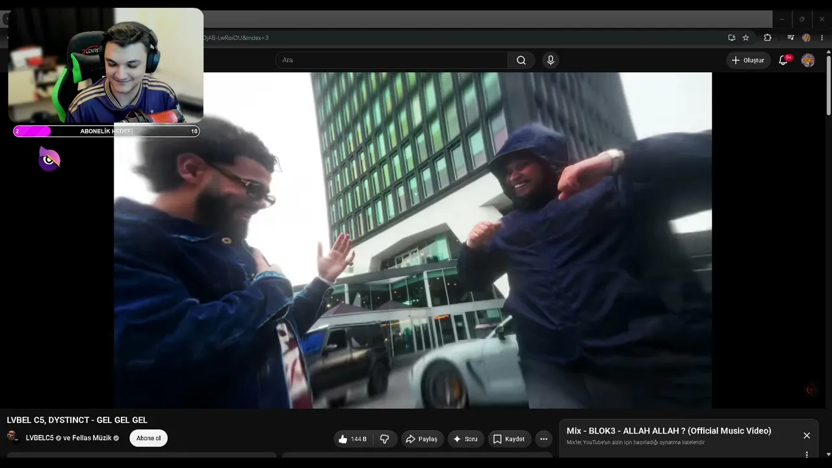Click the install app icon in address bar
The height and width of the screenshot is (468, 832).
coord(731,38)
